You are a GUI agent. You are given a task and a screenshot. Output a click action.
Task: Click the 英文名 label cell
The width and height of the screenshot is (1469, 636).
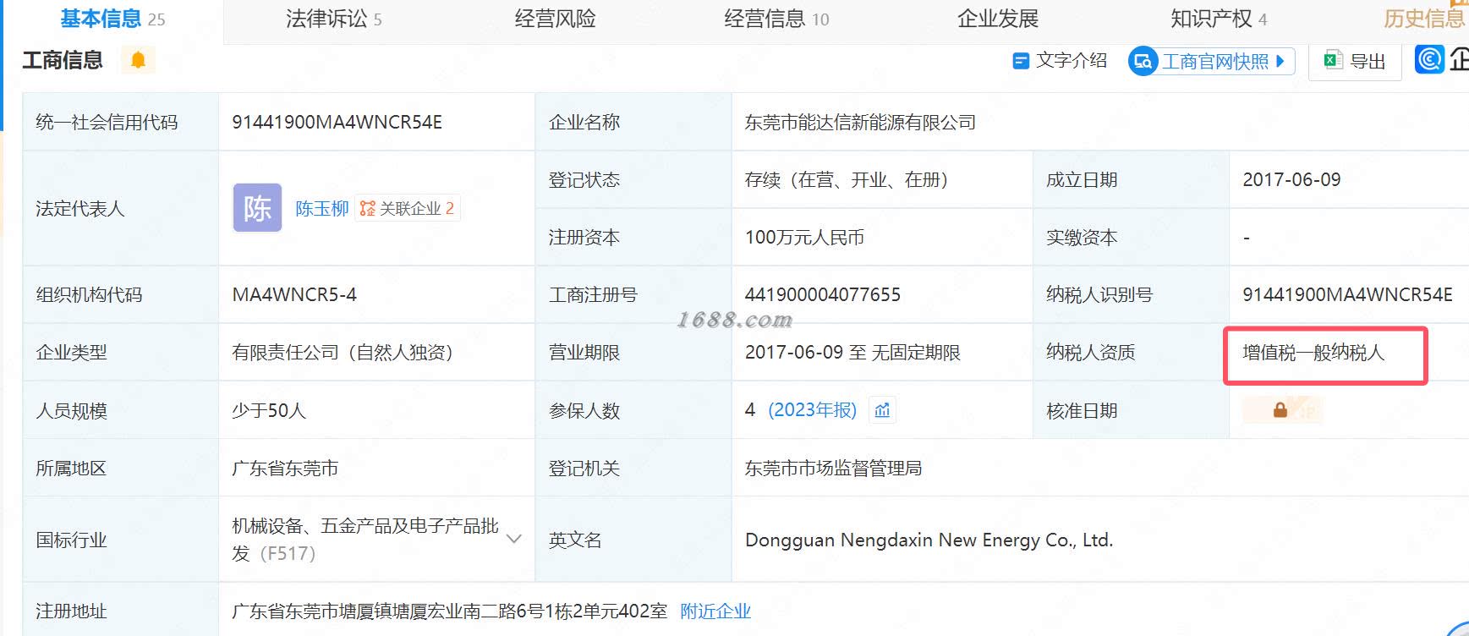pyautogui.click(x=633, y=540)
